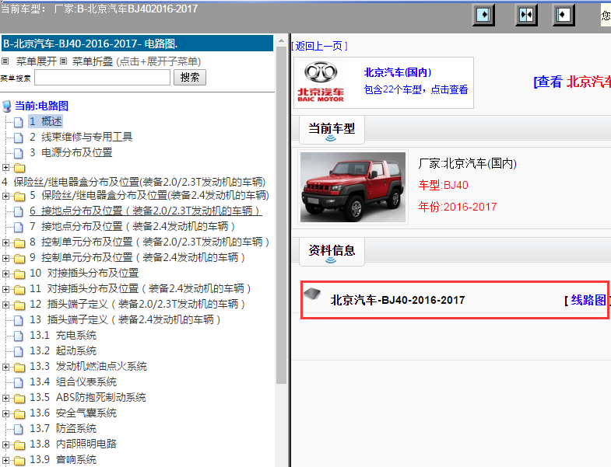Expand 13.9 音响系统
This screenshot has height=467, width=611.
click(x=5, y=460)
